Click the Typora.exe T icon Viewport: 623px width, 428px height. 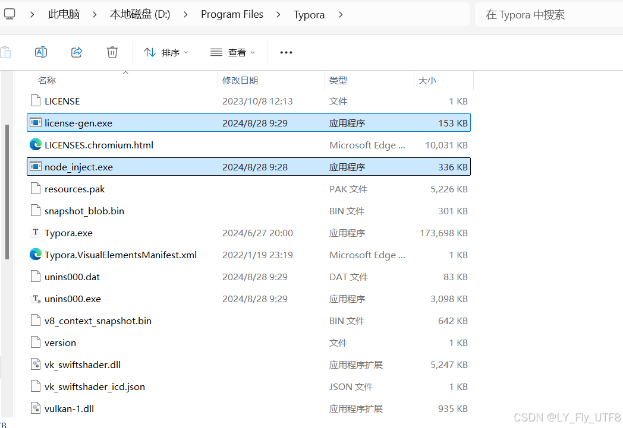click(35, 232)
